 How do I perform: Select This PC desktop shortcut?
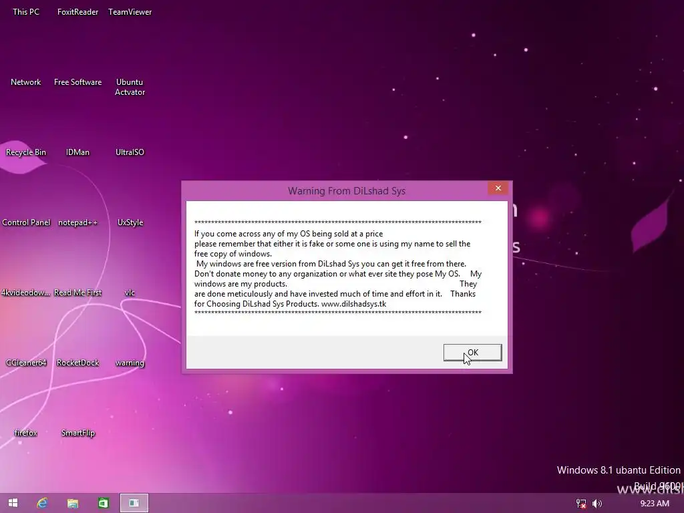tap(26, 12)
